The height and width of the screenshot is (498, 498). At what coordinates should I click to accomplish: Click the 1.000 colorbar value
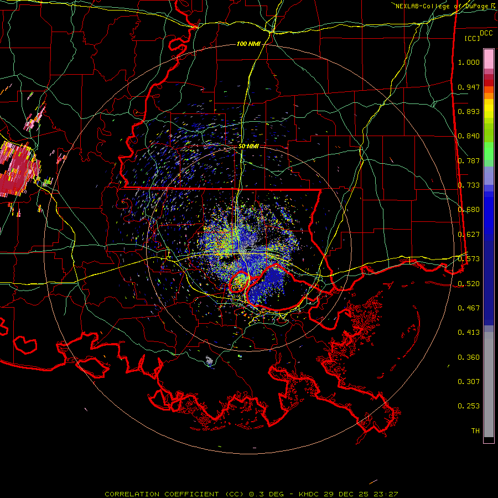(x=469, y=62)
